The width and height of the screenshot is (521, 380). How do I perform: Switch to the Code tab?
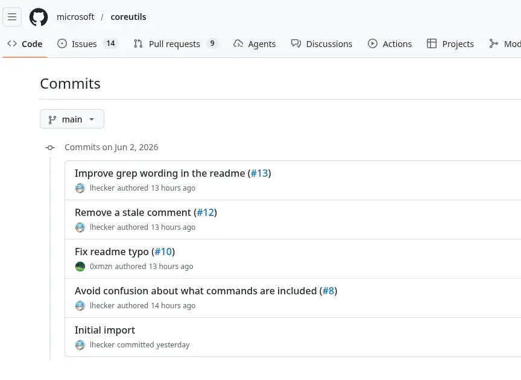(x=25, y=44)
